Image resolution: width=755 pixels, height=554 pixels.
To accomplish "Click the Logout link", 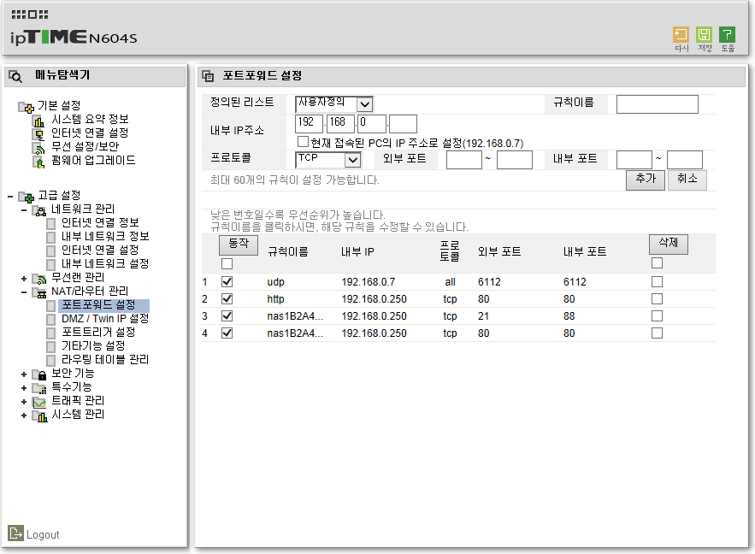I will [43, 534].
